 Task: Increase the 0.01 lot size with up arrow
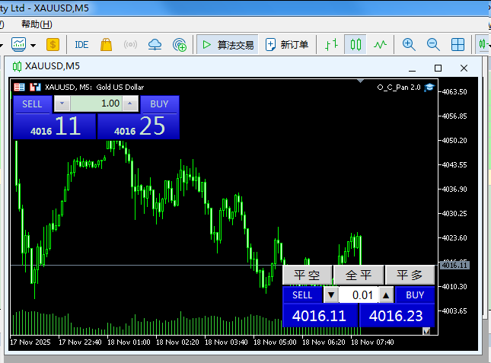386,295
